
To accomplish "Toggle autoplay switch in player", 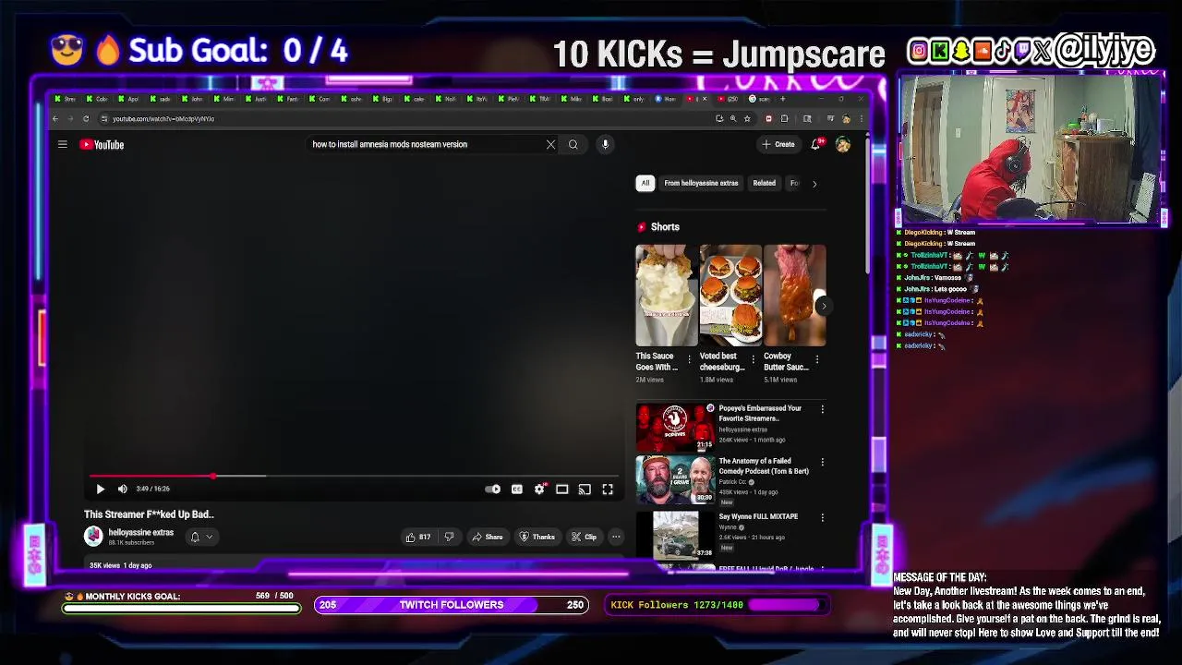I will coord(493,490).
